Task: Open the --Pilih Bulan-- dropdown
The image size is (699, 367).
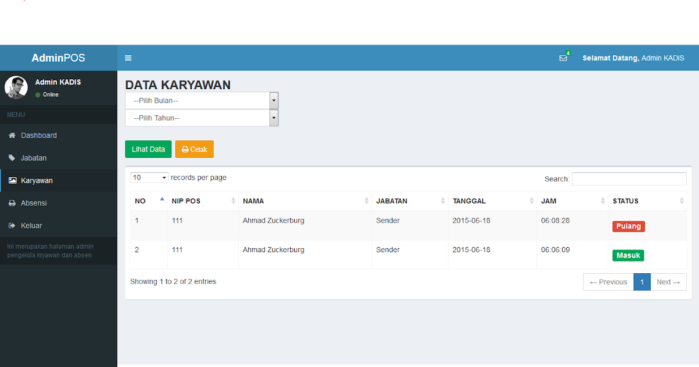Action: pyautogui.click(x=201, y=100)
